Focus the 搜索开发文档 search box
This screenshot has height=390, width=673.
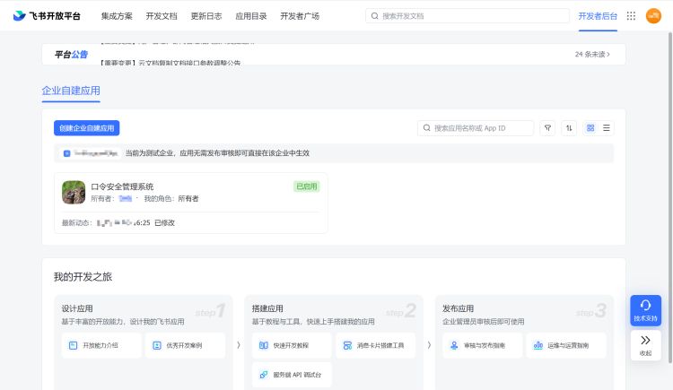pyautogui.click(x=468, y=16)
